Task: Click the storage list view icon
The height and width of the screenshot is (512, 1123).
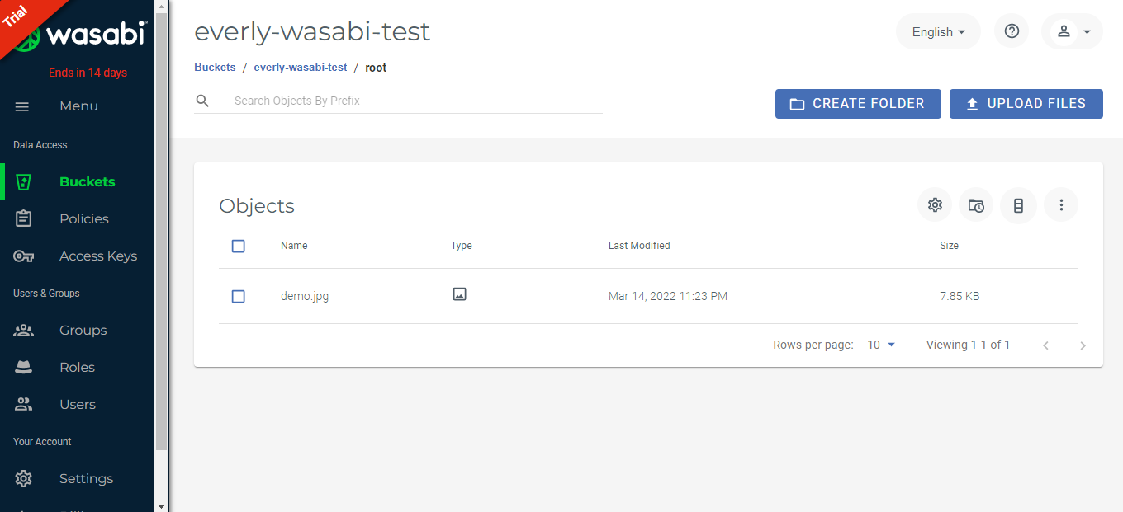Action: click(1018, 204)
